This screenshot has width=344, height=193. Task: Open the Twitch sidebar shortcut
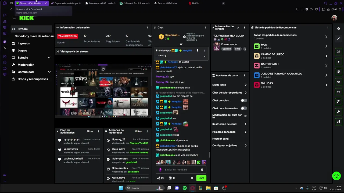[x=5, y=42]
